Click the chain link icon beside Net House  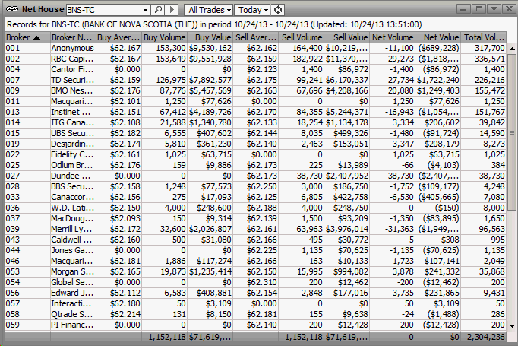coord(12,9)
